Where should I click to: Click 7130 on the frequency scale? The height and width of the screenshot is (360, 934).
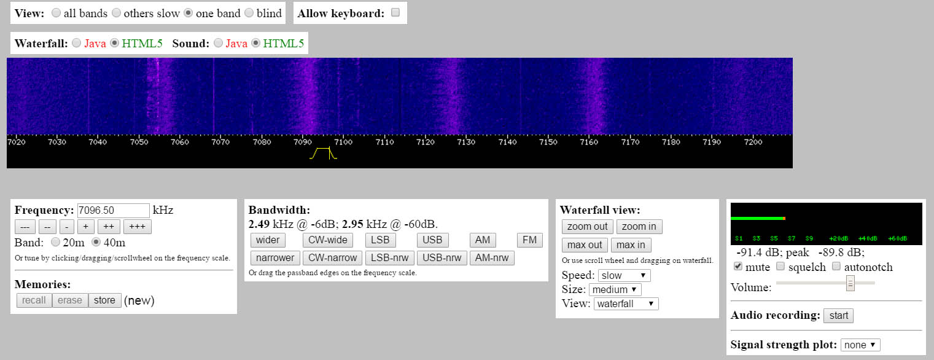(467, 143)
